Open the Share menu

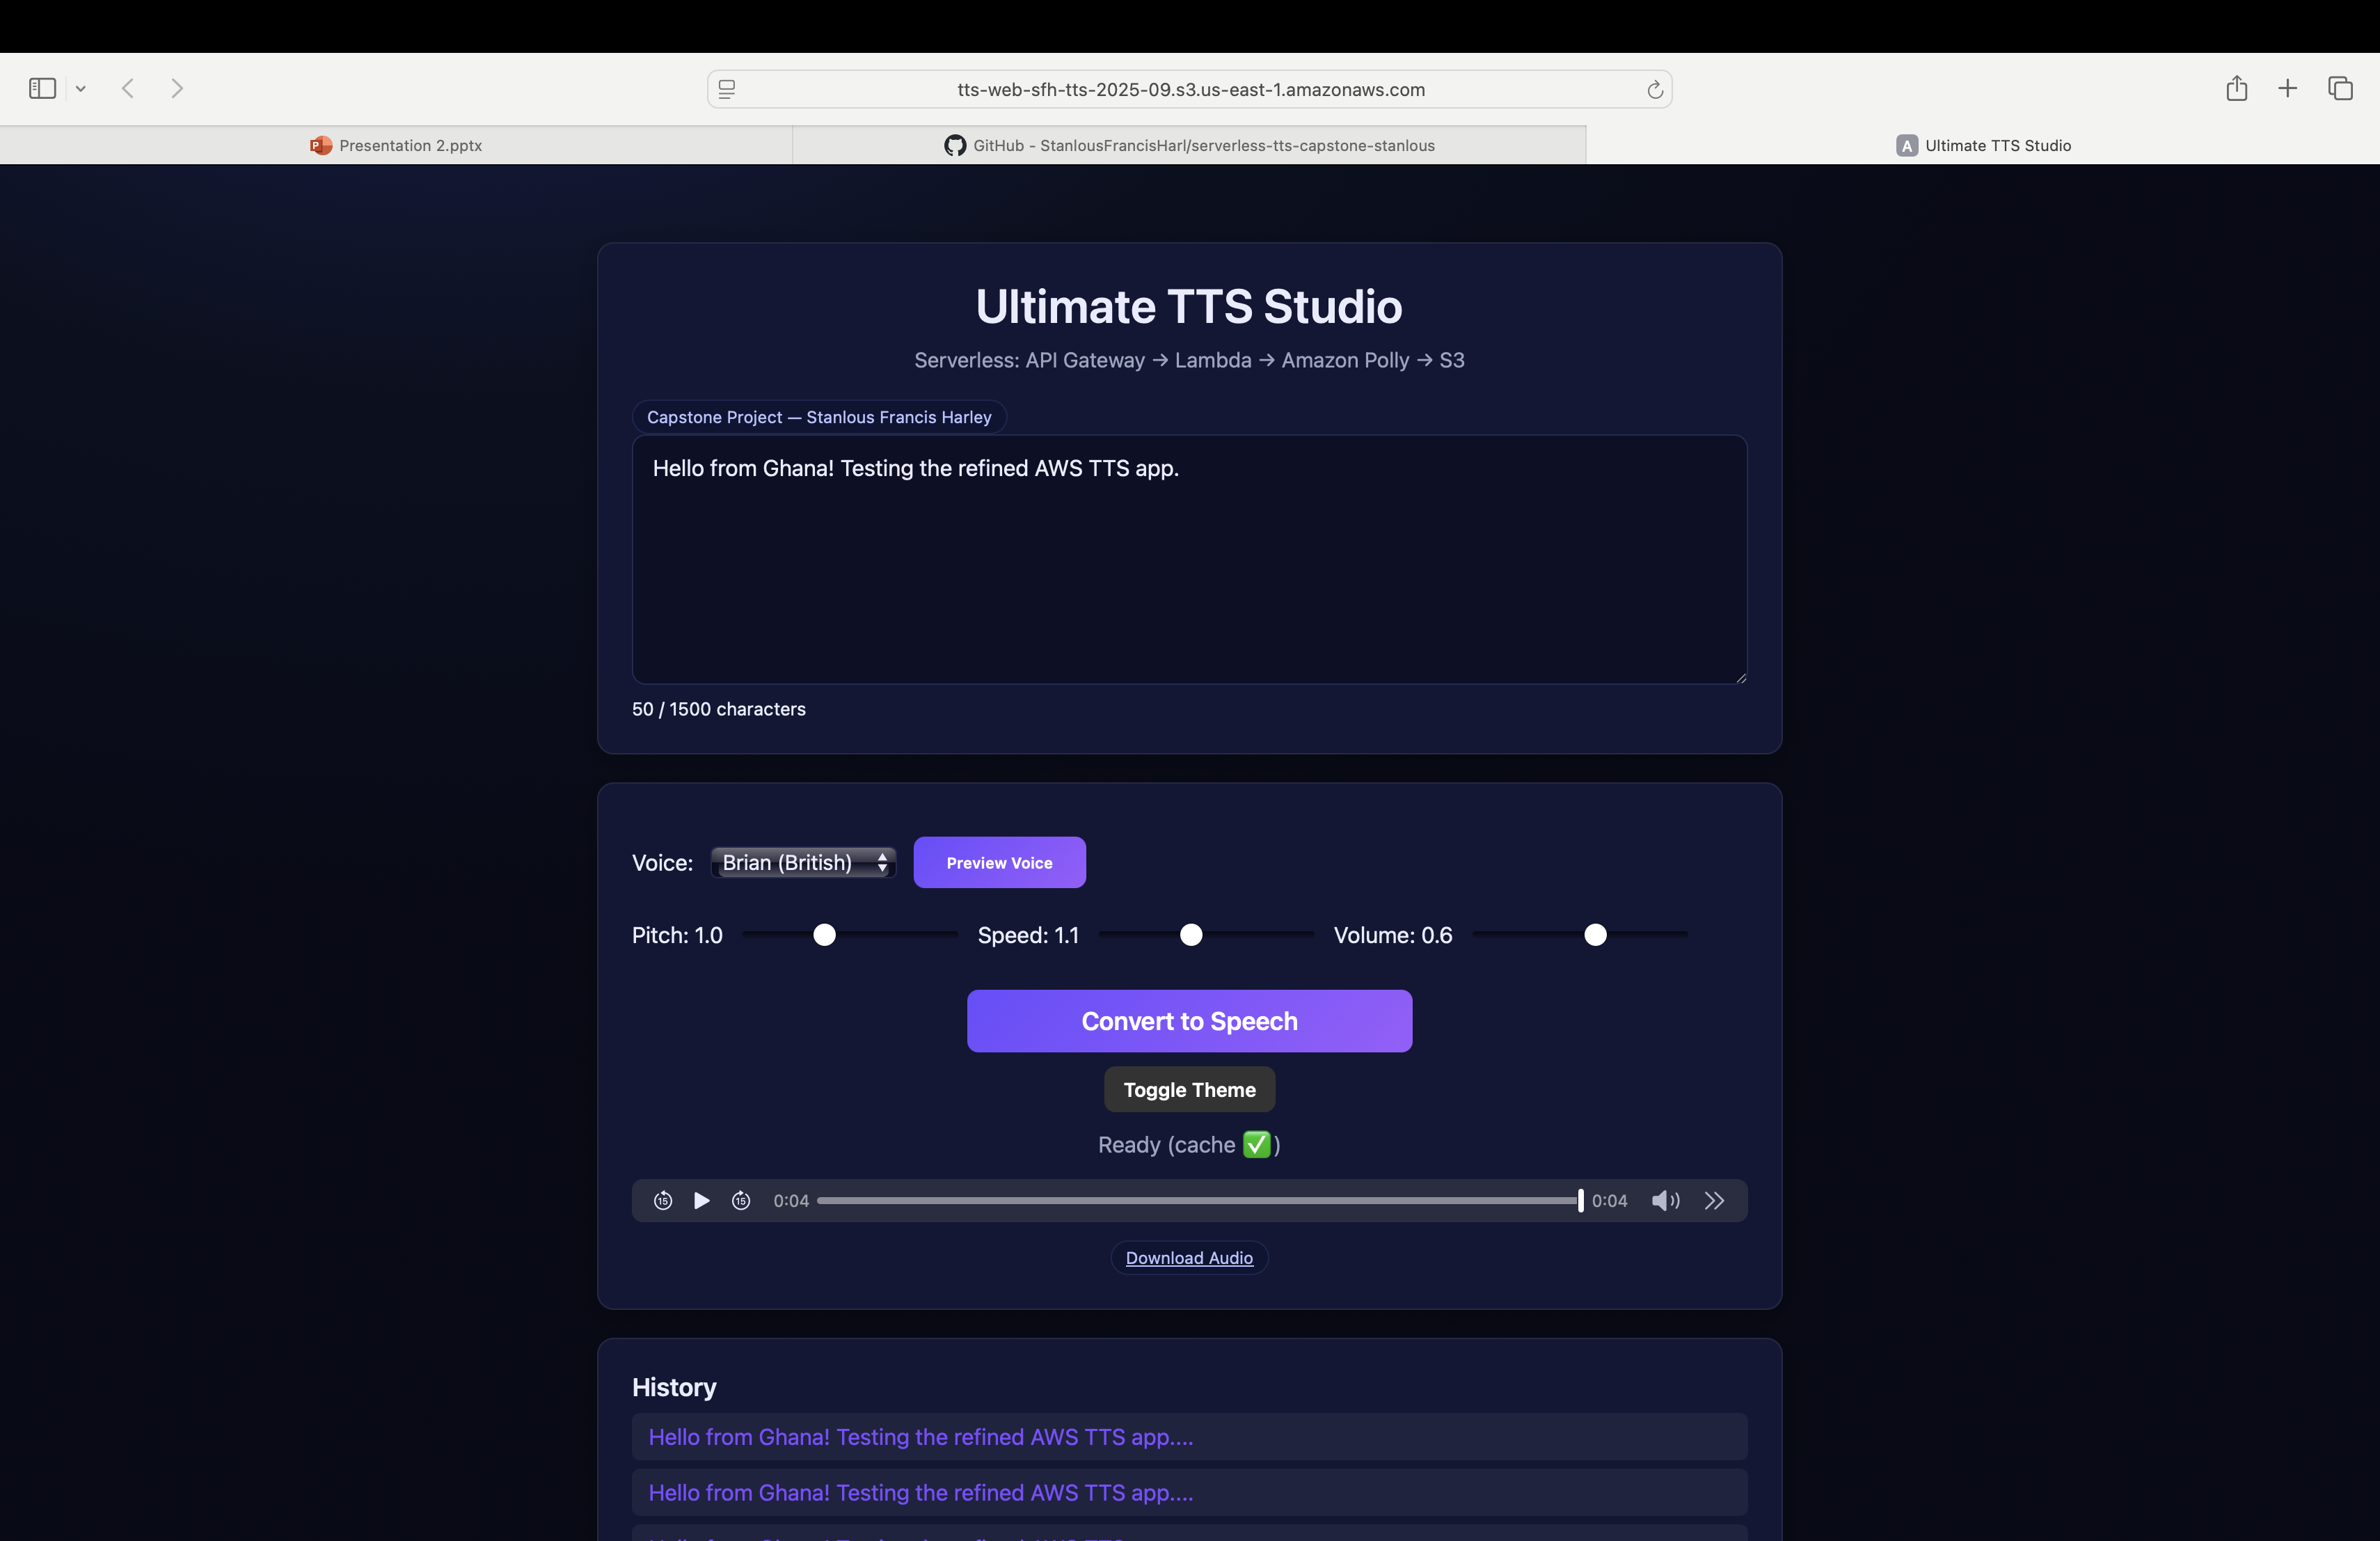pos(2237,89)
